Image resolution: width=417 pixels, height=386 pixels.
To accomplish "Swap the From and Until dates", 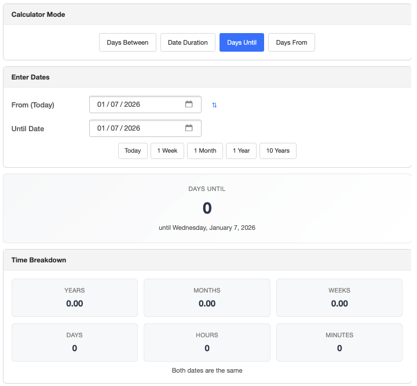I will pos(214,105).
